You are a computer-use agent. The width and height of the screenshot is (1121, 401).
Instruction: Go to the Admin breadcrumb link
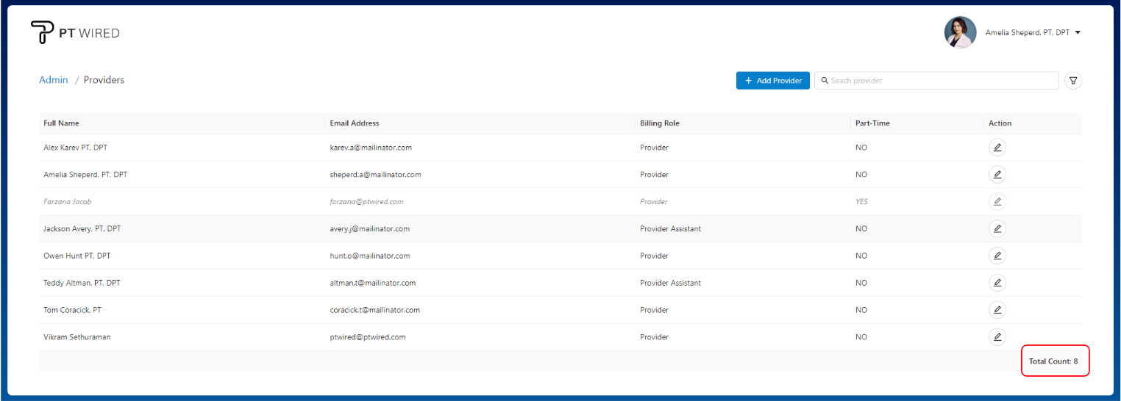tap(54, 80)
